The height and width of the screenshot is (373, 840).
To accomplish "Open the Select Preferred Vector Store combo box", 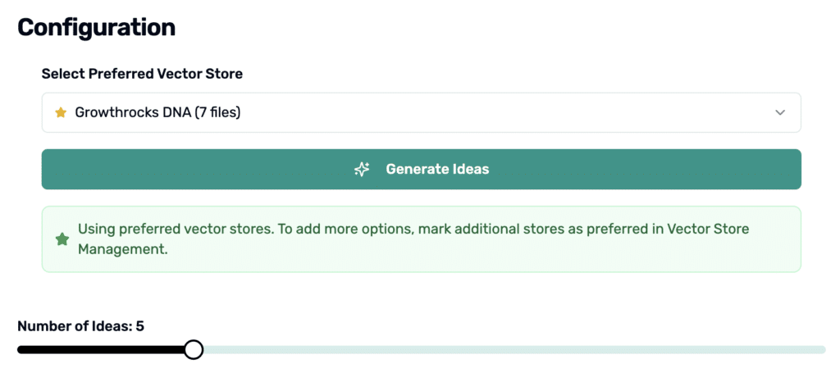I will 421,112.
